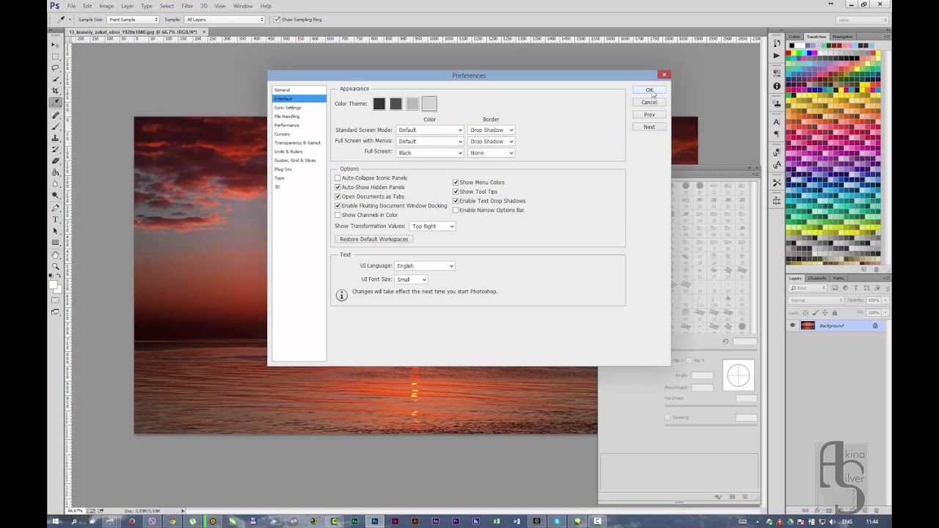Disable Auto-Show Hidden Panels checkbox

337,187
